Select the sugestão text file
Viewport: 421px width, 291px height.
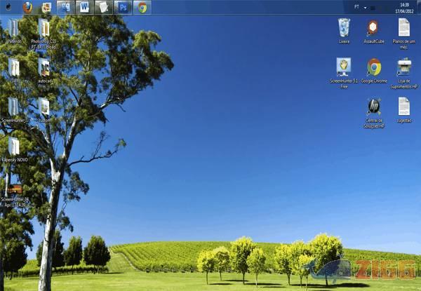[404, 107]
